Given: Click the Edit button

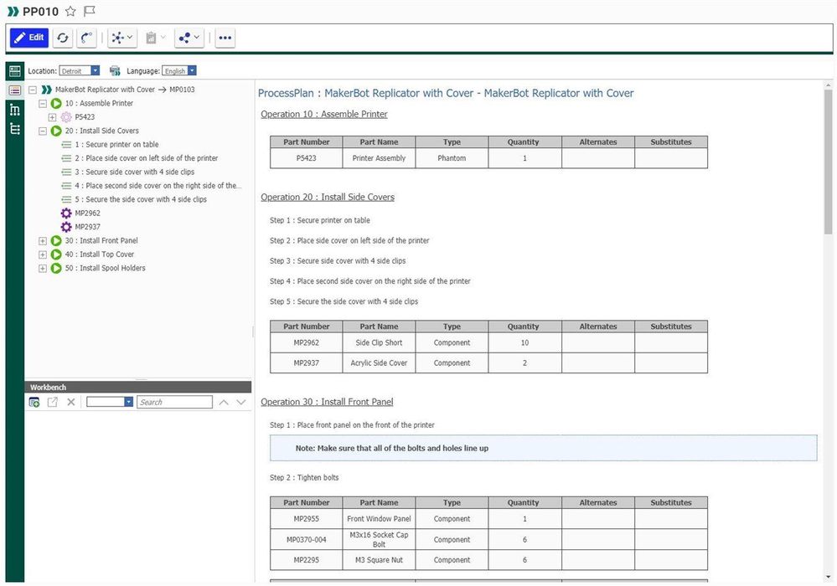Looking at the screenshot, I should coord(29,38).
